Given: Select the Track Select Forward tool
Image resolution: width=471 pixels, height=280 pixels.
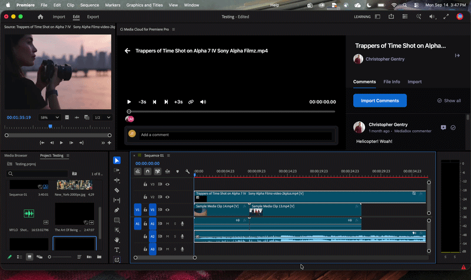Looking at the screenshot, I should pos(117,170).
